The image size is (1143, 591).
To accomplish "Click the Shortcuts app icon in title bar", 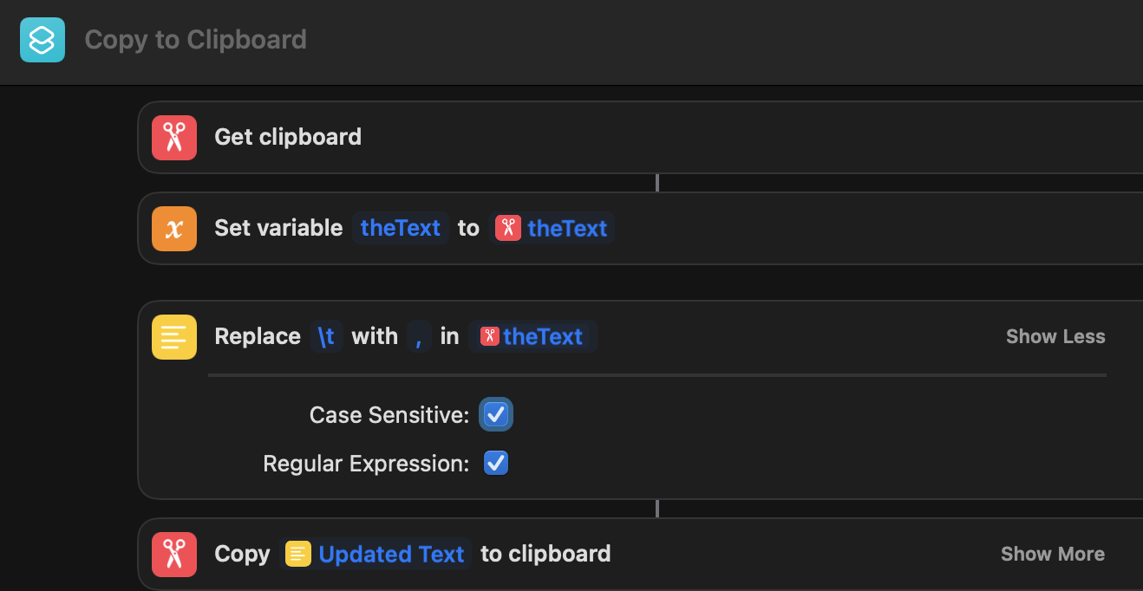I will [42, 40].
